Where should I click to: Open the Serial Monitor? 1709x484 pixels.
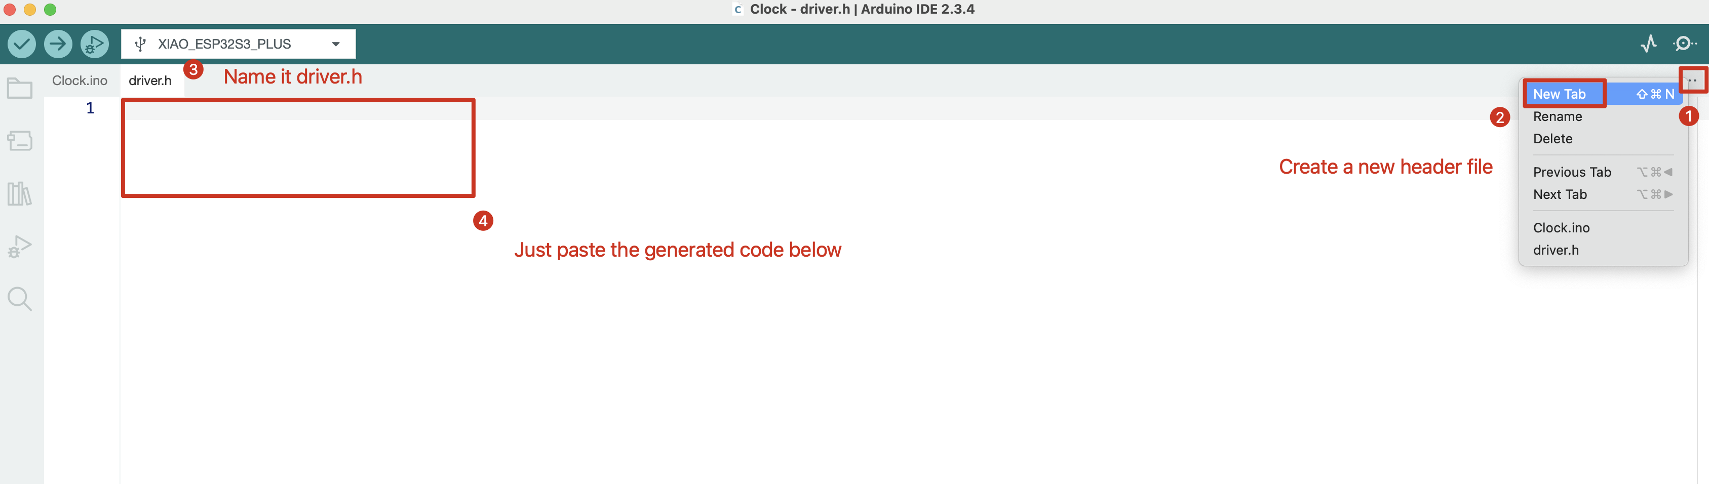point(1684,44)
